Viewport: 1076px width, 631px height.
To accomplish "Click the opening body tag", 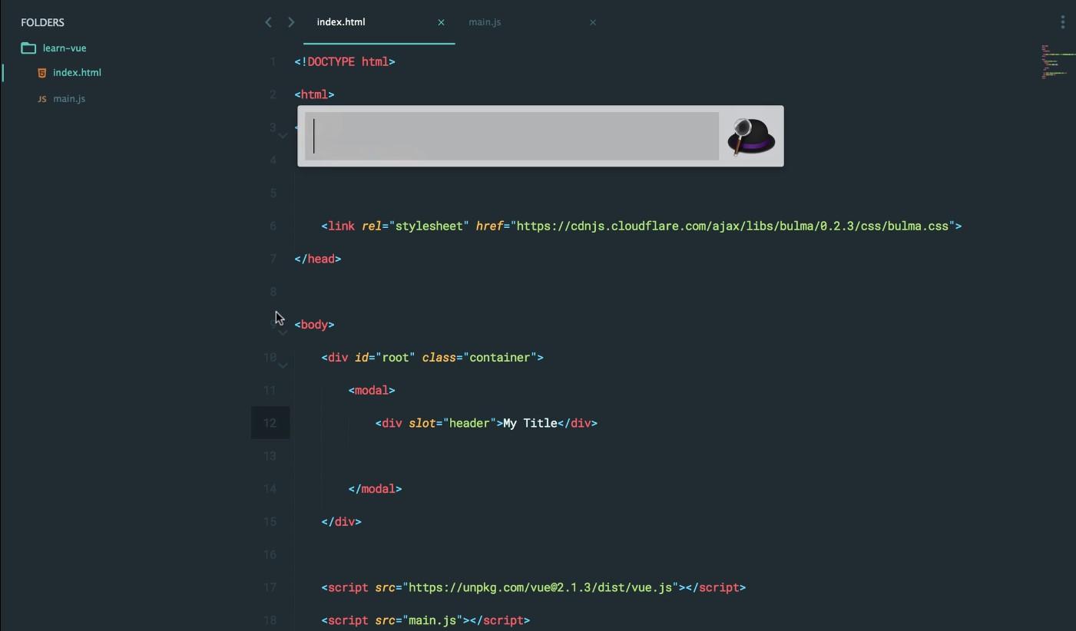I will (x=314, y=325).
